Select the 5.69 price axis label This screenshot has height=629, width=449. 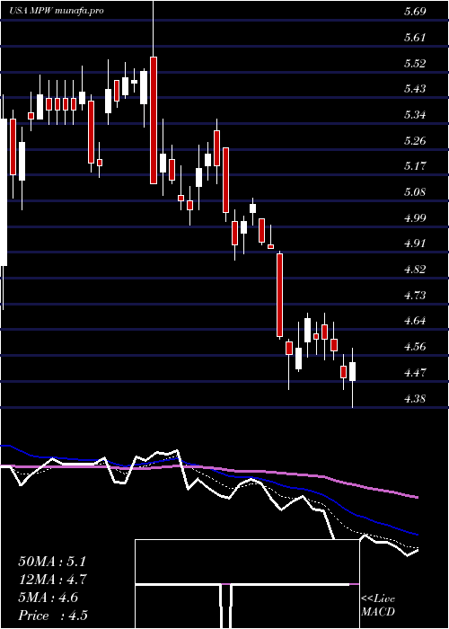[415, 12]
